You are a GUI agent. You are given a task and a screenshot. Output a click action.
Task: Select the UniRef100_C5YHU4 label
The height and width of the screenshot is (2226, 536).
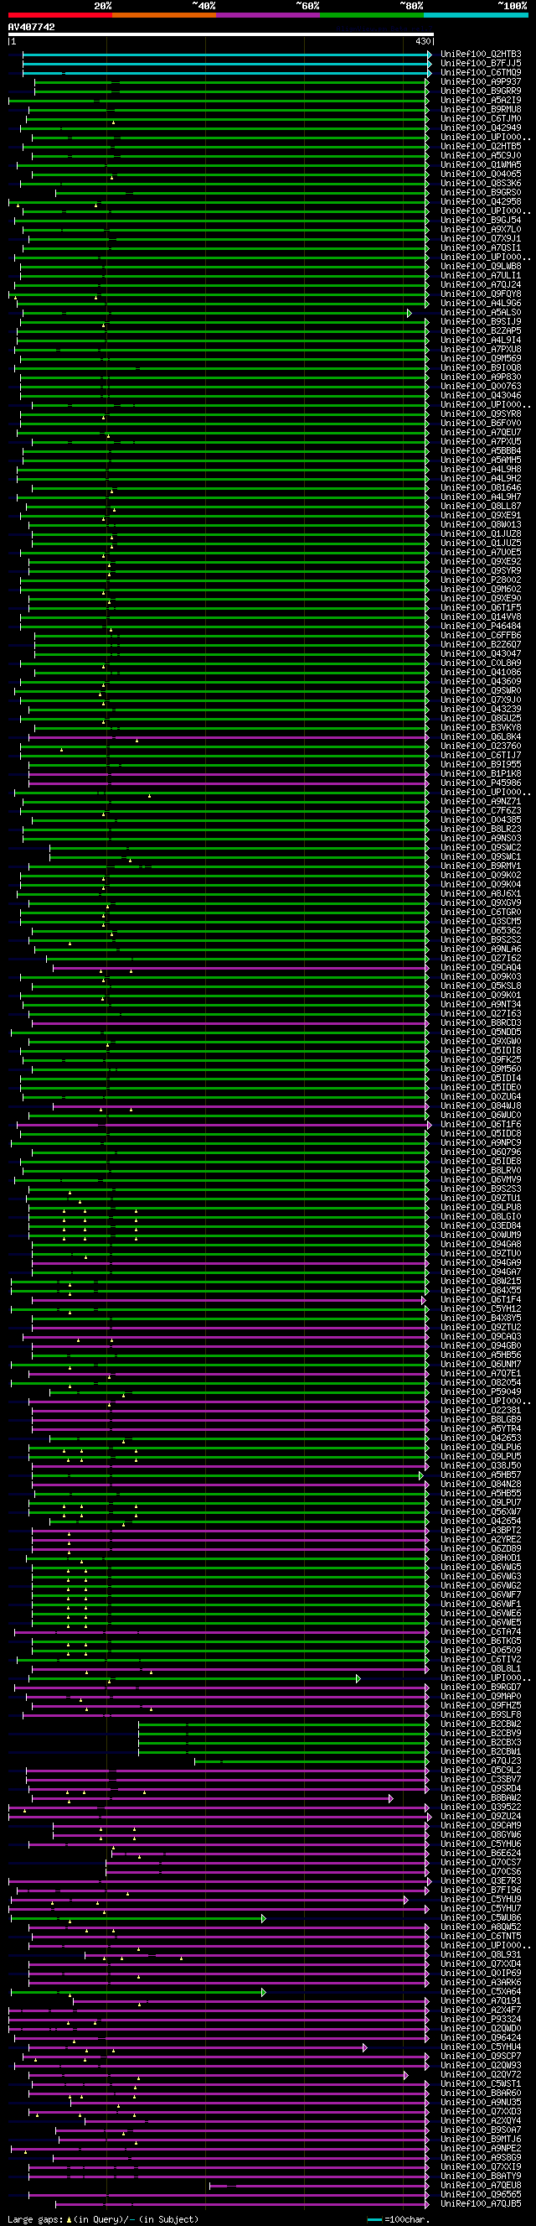click(x=481, y=2047)
